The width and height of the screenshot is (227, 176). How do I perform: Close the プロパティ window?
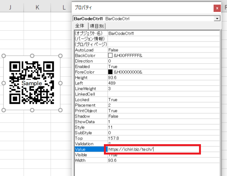pos(217,8)
